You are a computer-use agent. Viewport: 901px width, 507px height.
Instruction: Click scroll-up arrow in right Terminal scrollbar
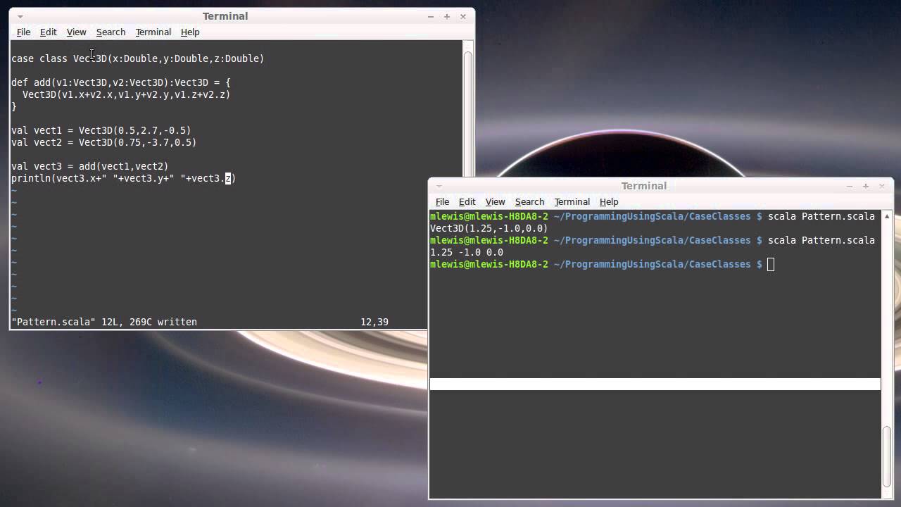[x=887, y=215]
